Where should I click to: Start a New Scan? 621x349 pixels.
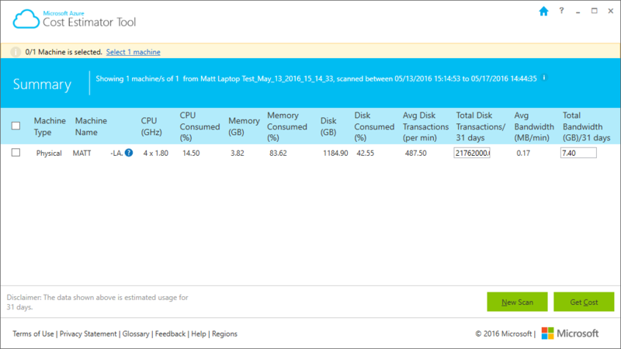[517, 302]
